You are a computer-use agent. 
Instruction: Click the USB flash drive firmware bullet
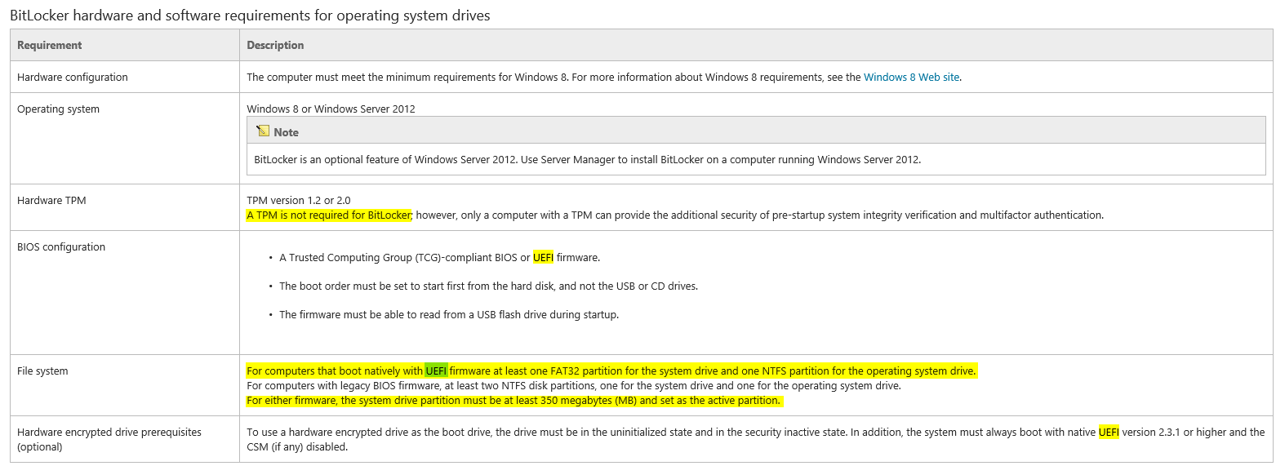(449, 314)
